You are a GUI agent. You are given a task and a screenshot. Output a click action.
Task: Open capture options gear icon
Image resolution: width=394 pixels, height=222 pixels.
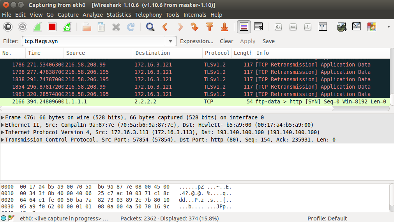[x=23, y=27]
